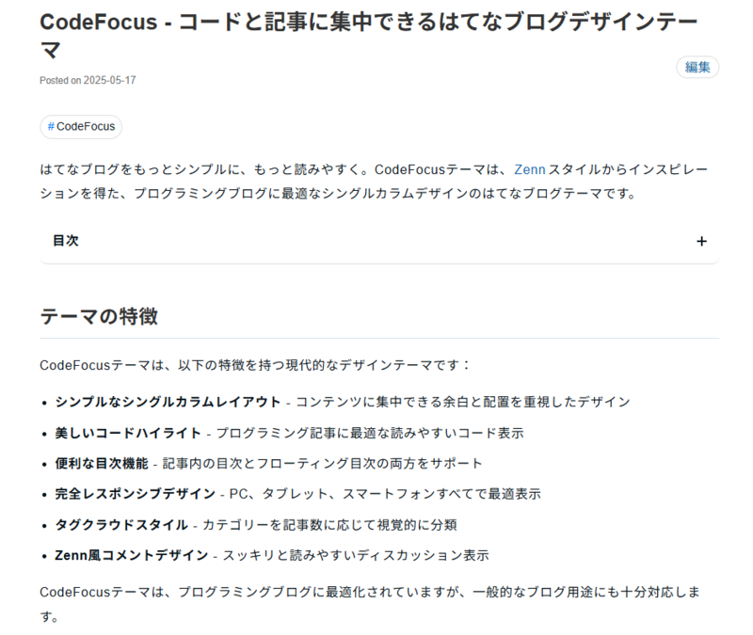Click the dark footer bar at page bottom

(376, 630)
